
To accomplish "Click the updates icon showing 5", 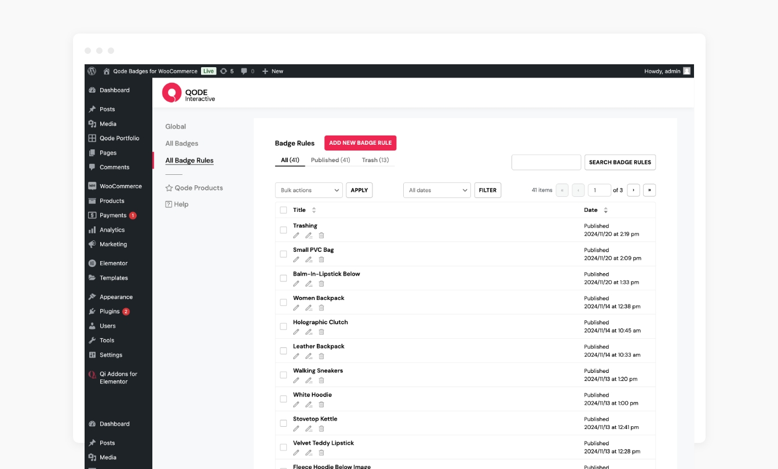I will (224, 71).
